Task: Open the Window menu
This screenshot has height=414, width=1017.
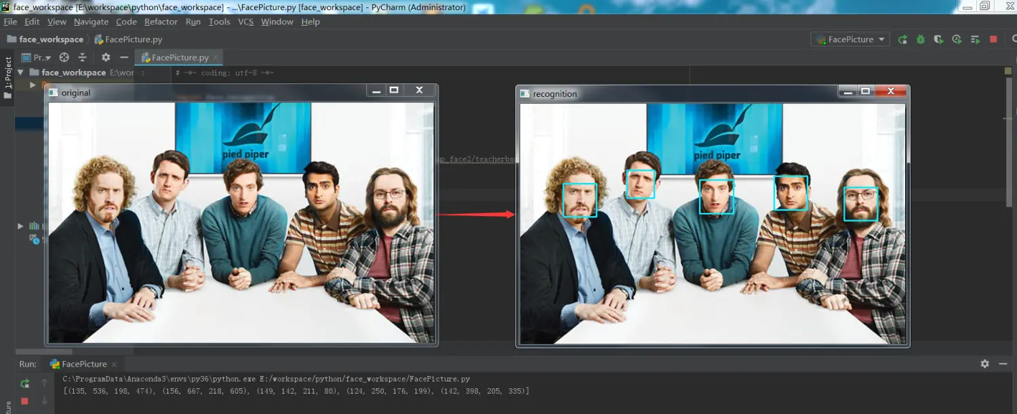Action: tap(277, 22)
